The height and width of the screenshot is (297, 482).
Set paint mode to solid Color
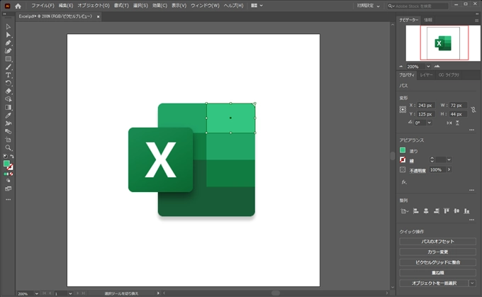pyautogui.click(x=5, y=174)
